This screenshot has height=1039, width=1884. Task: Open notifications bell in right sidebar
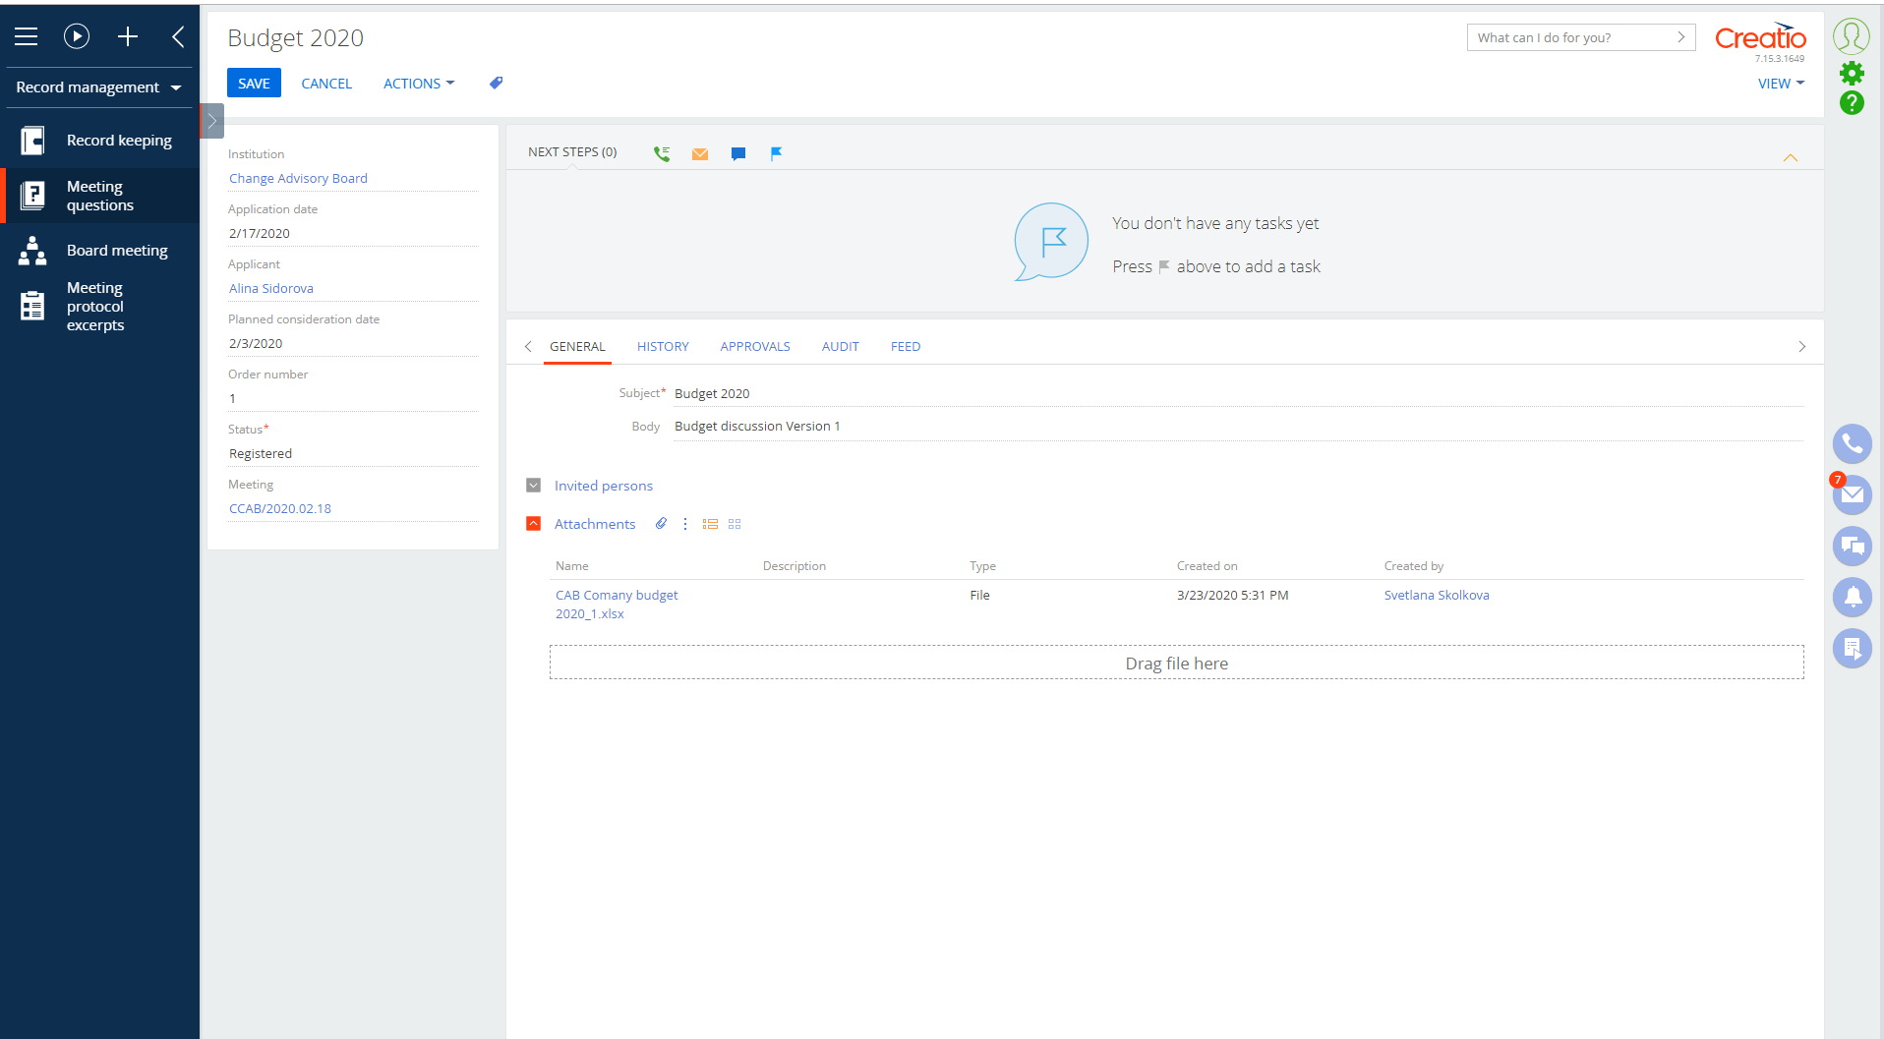(x=1853, y=597)
